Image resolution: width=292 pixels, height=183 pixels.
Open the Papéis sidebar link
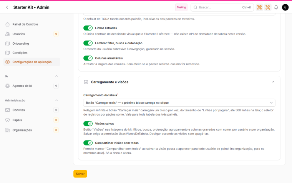(x=32, y=120)
